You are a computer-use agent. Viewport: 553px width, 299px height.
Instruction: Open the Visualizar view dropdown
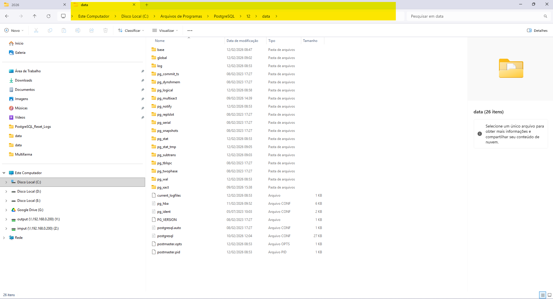[165, 30]
